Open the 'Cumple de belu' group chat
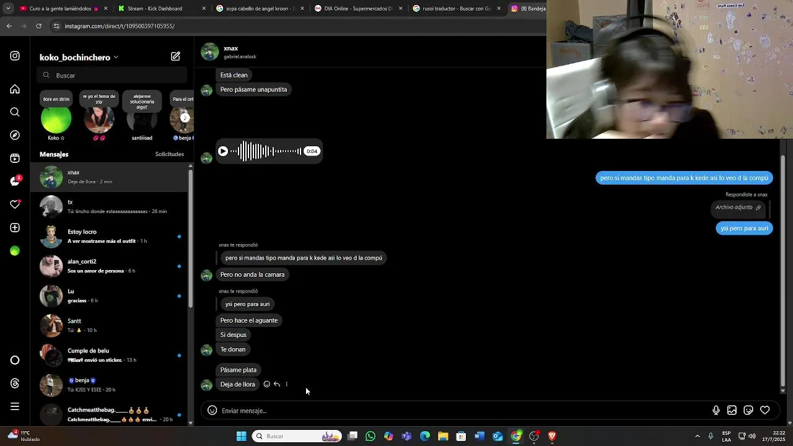 [x=109, y=356]
